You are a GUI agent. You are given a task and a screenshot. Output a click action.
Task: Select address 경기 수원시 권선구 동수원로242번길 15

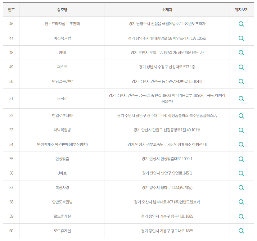tap(162, 81)
